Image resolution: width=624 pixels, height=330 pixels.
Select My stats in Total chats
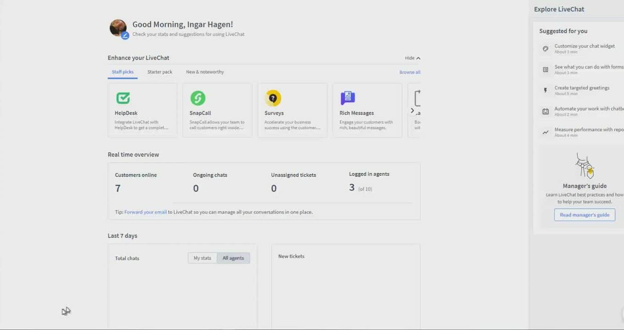click(202, 258)
